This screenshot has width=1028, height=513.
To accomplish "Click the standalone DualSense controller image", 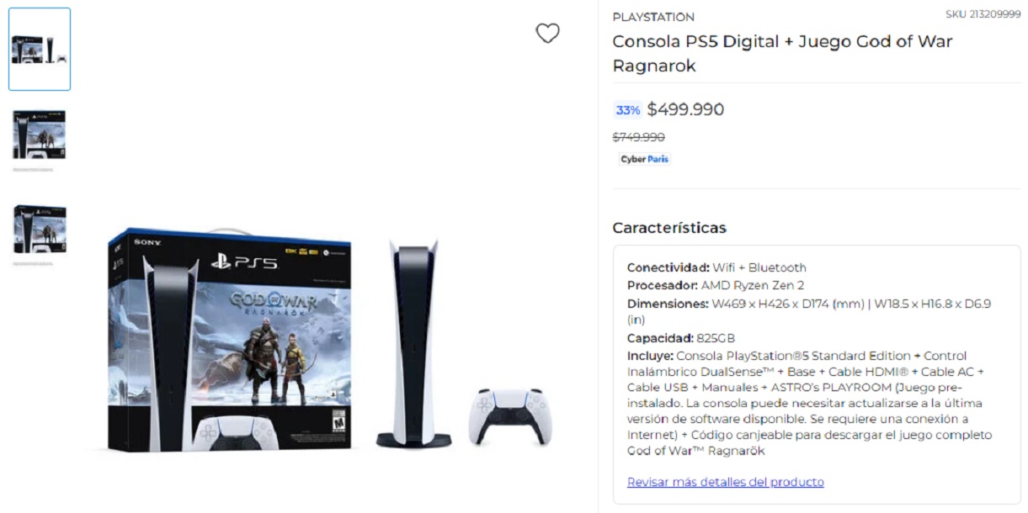I will [x=511, y=415].
